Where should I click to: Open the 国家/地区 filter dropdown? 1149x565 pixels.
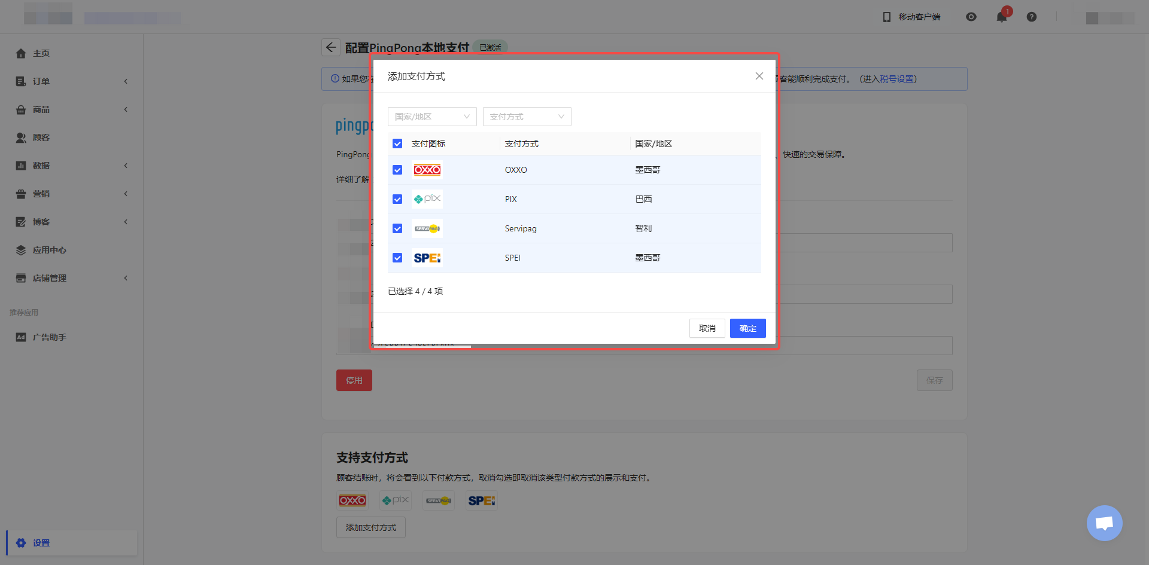pyautogui.click(x=432, y=117)
